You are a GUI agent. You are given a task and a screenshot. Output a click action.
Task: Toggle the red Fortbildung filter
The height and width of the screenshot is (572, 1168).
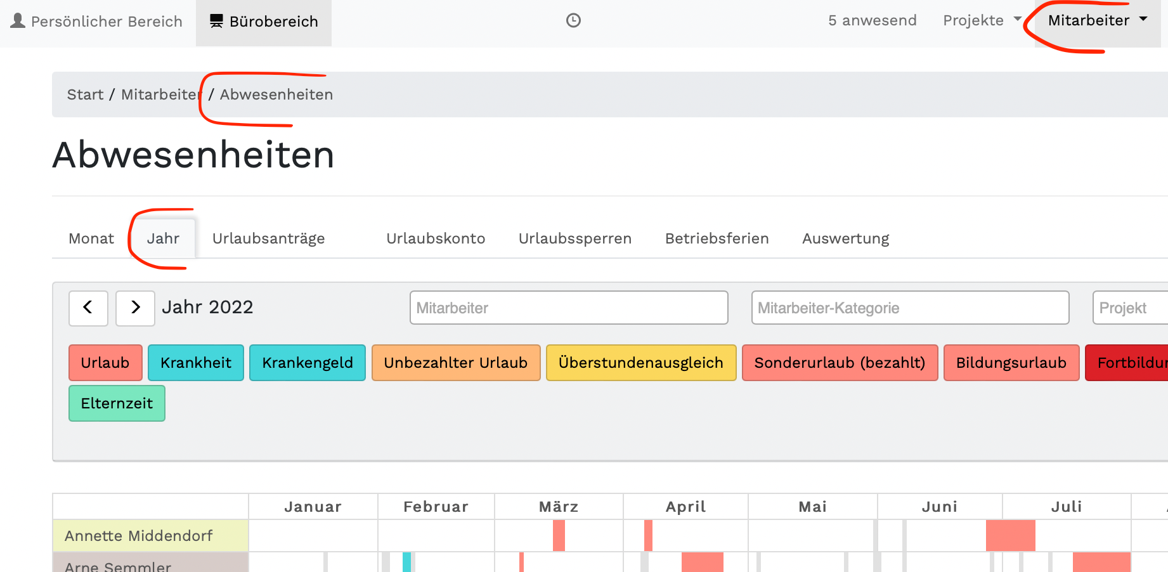[x=1127, y=363]
